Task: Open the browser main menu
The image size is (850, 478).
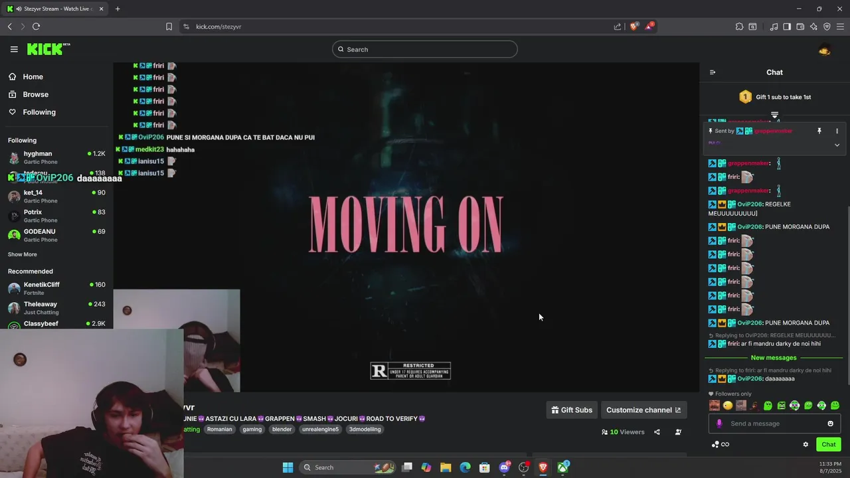Action: coord(840,27)
